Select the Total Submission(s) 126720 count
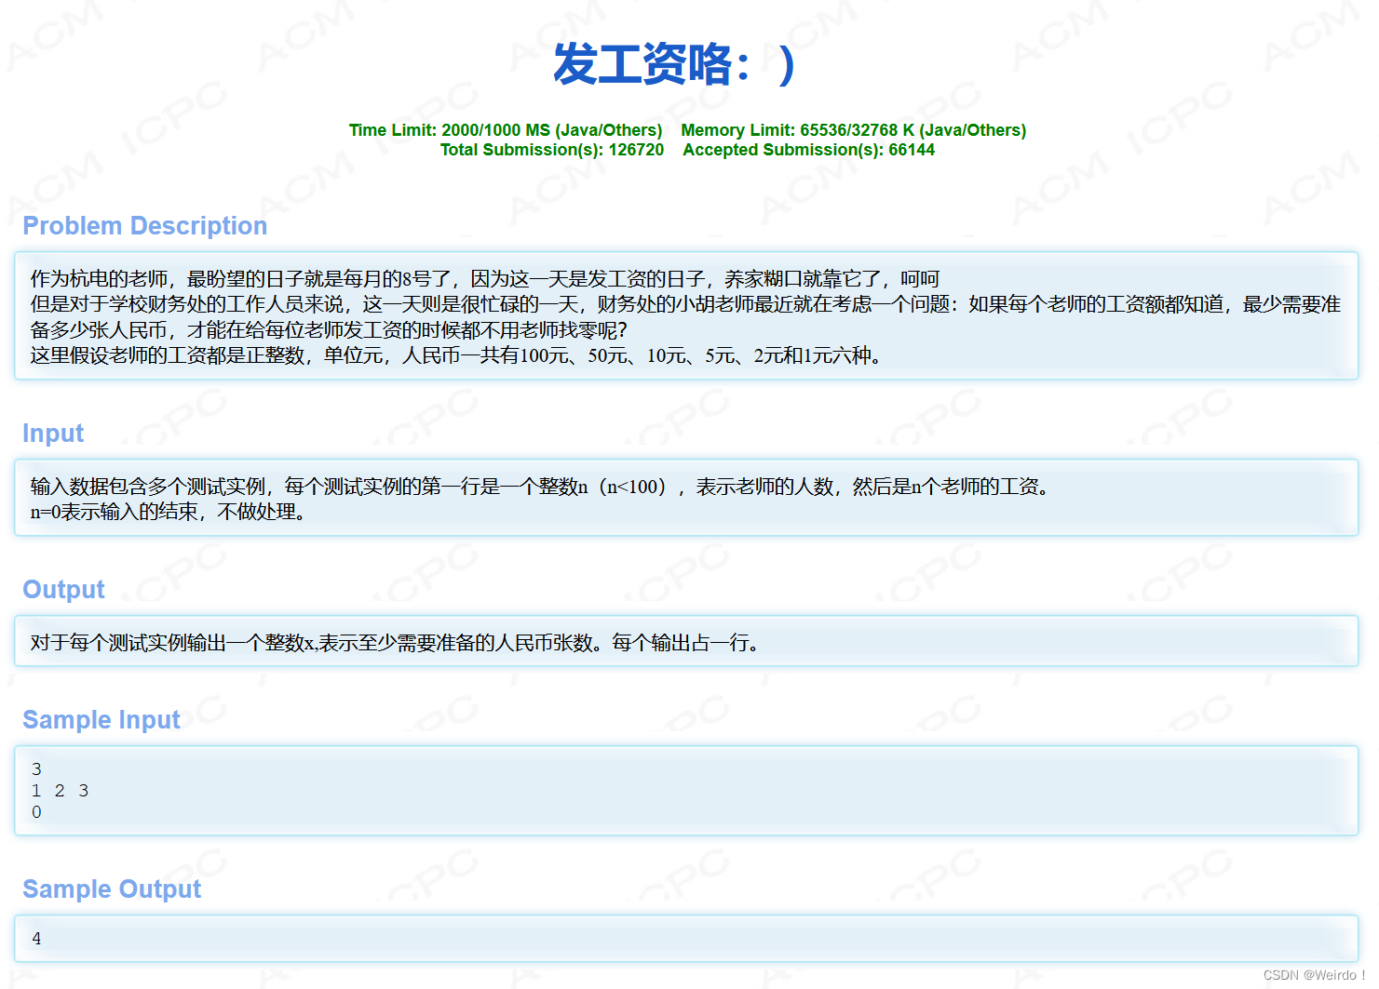Viewport: 1379px width, 989px height. click(552, 150)
